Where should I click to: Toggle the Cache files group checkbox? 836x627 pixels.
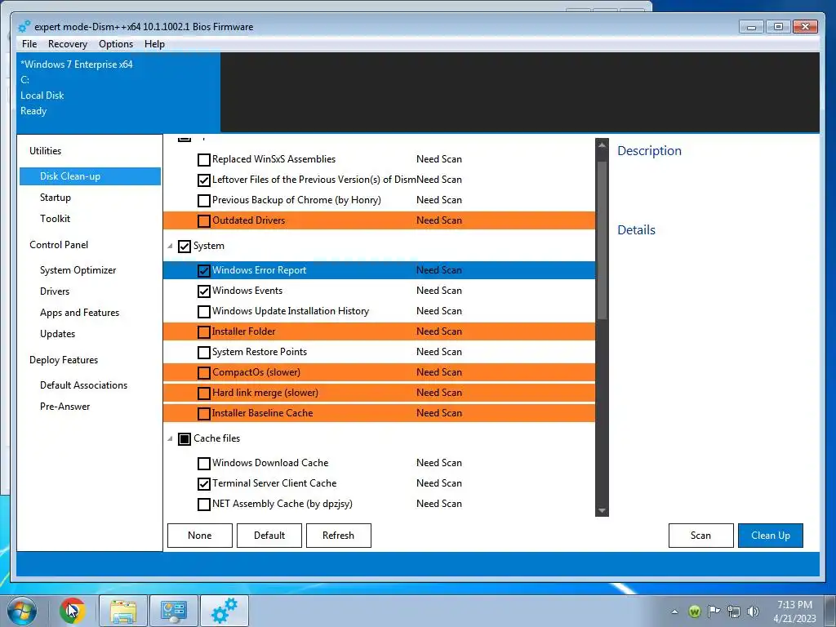(x=185, y=438)
